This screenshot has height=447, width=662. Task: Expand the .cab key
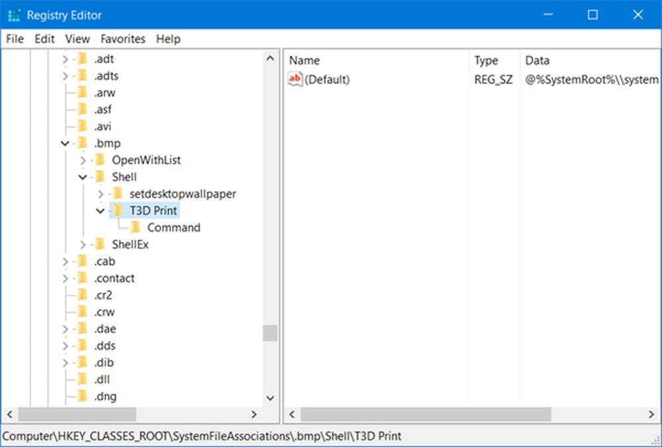65,261
